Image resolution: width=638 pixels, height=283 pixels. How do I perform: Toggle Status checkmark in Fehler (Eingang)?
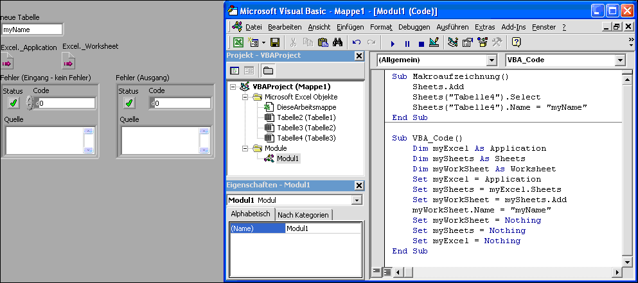pos(13,103)
